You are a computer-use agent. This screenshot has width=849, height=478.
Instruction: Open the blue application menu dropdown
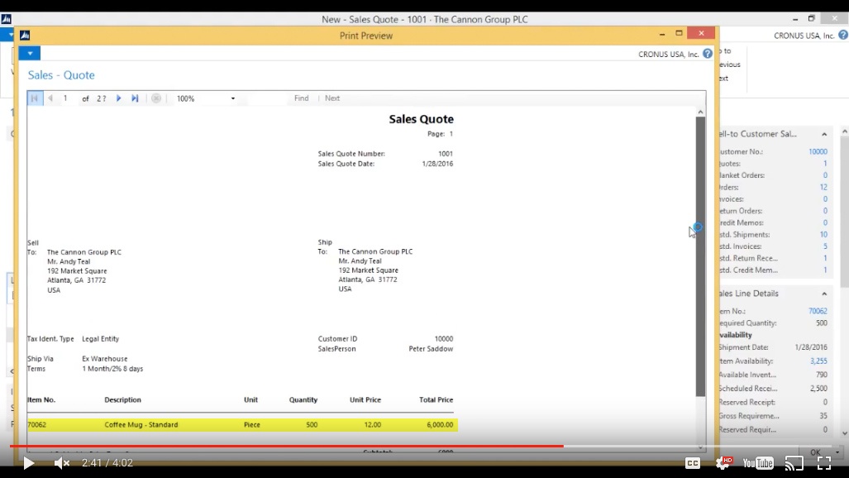(30, 53)
